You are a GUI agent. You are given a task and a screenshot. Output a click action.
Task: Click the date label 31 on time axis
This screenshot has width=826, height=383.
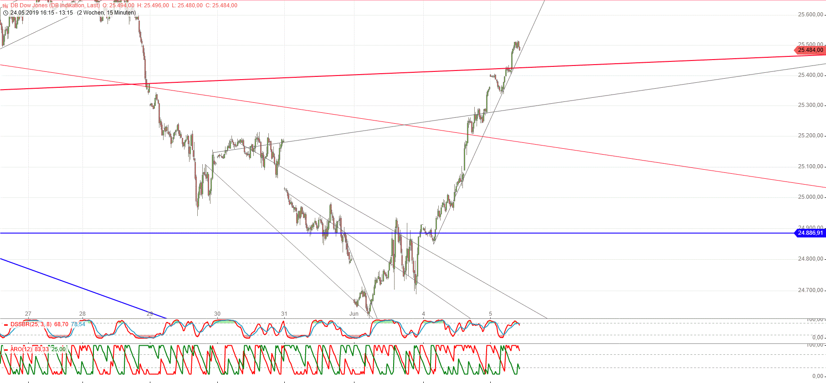(x=284, y=314)
